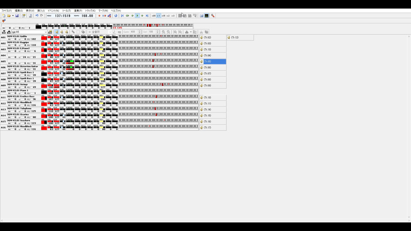Start recording with the red record button
Screen dimensions: 411x231
[99, 16]
